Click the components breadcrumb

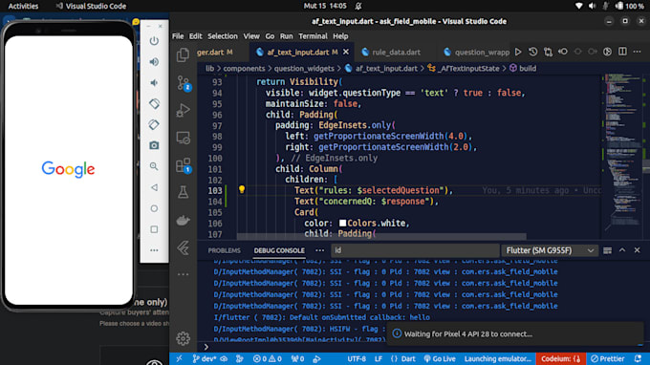[244, 69]
